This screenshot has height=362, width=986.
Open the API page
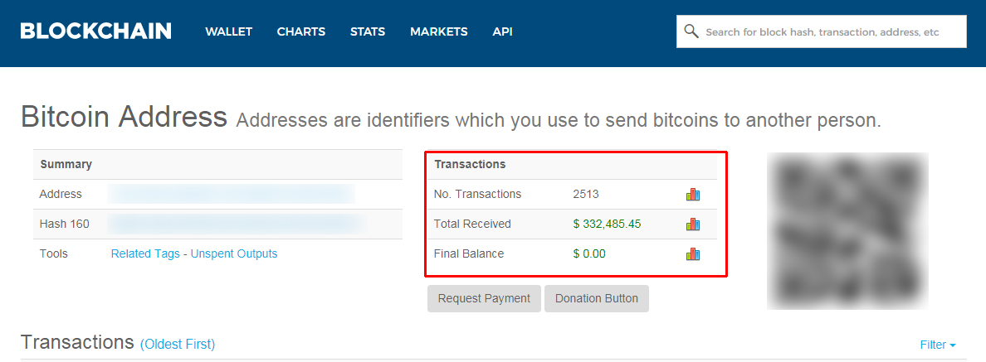[502, 31]
